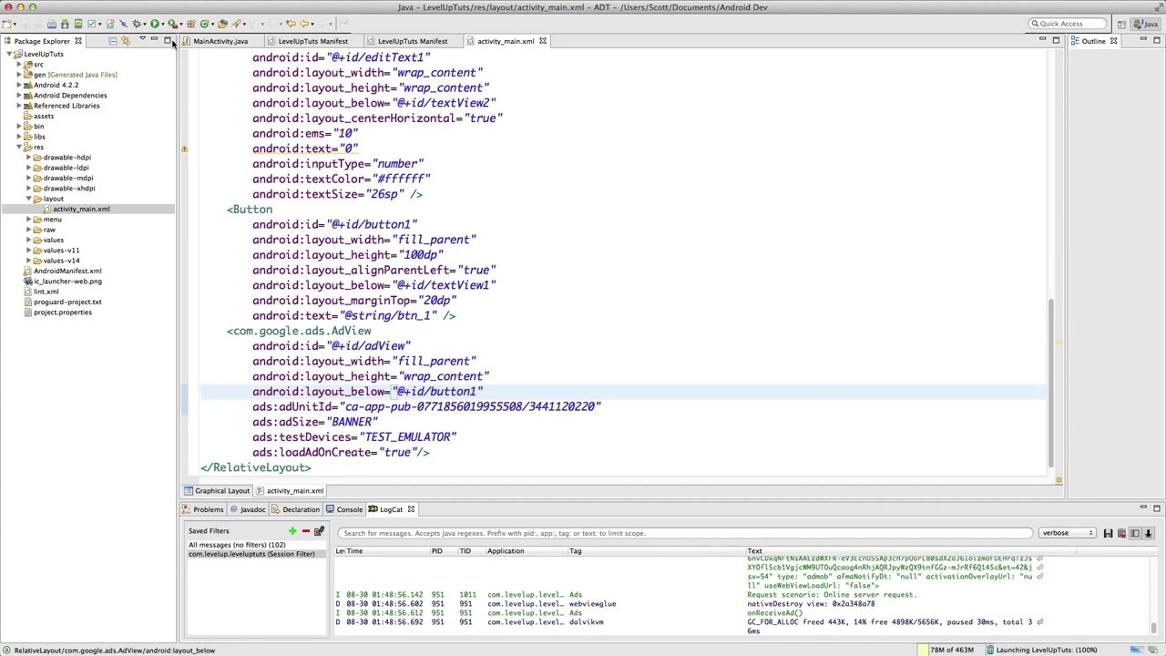Open the verbose log level dropdown

1067,533
